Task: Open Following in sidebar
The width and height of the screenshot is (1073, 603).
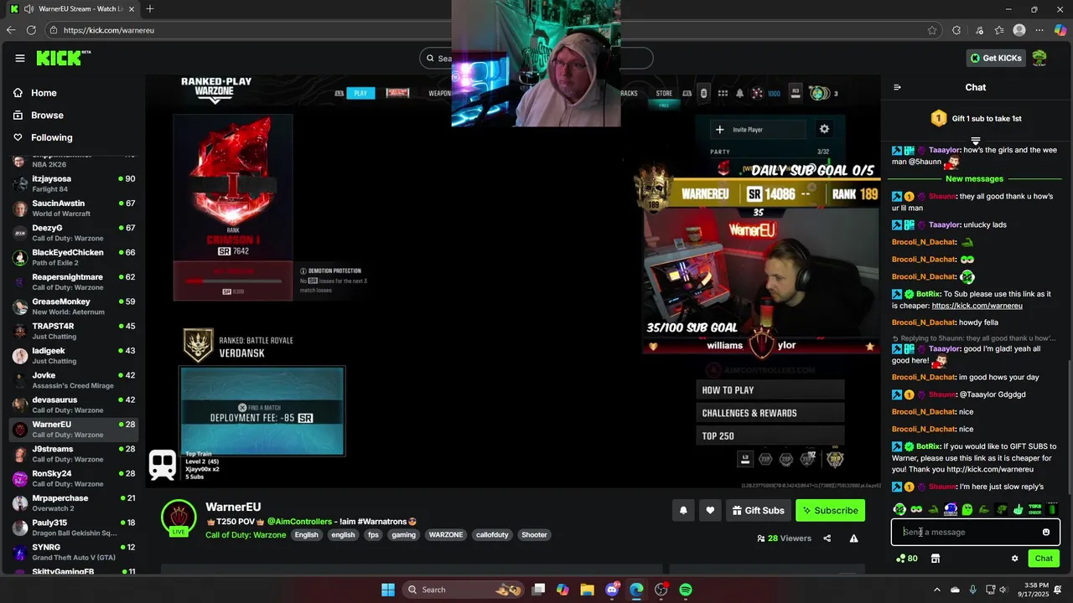Action: (x=52, y=137)
